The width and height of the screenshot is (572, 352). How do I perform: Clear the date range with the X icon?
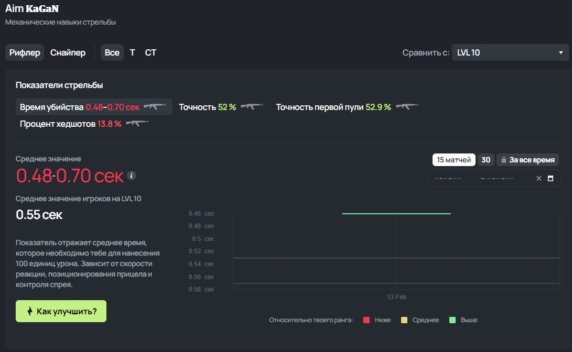point(539,178)
